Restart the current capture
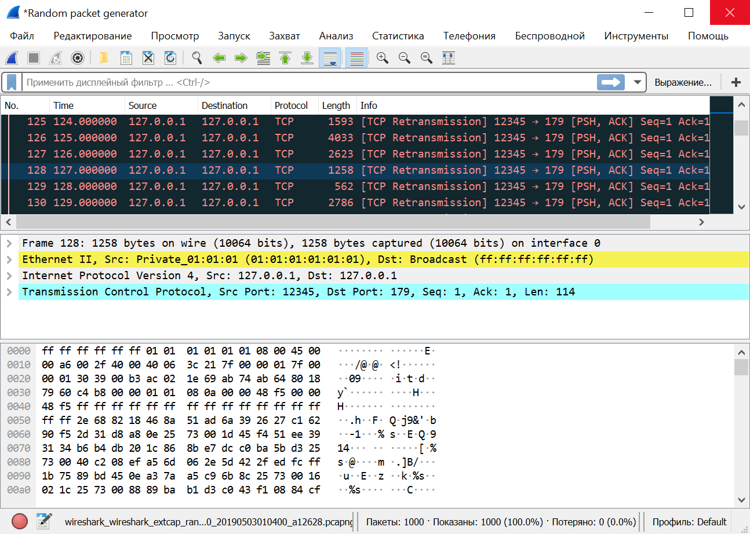This screenshot has width=750, height=534. tap(56, 58)
